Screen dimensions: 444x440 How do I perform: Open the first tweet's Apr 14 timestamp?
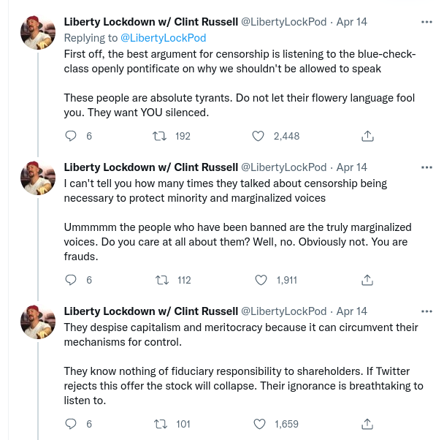(x=352, y=22)
